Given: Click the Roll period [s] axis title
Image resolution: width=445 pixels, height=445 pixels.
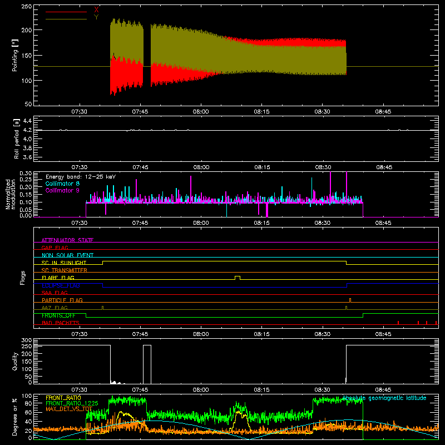Looking at the screenshot, I should [x=17, y=139].
